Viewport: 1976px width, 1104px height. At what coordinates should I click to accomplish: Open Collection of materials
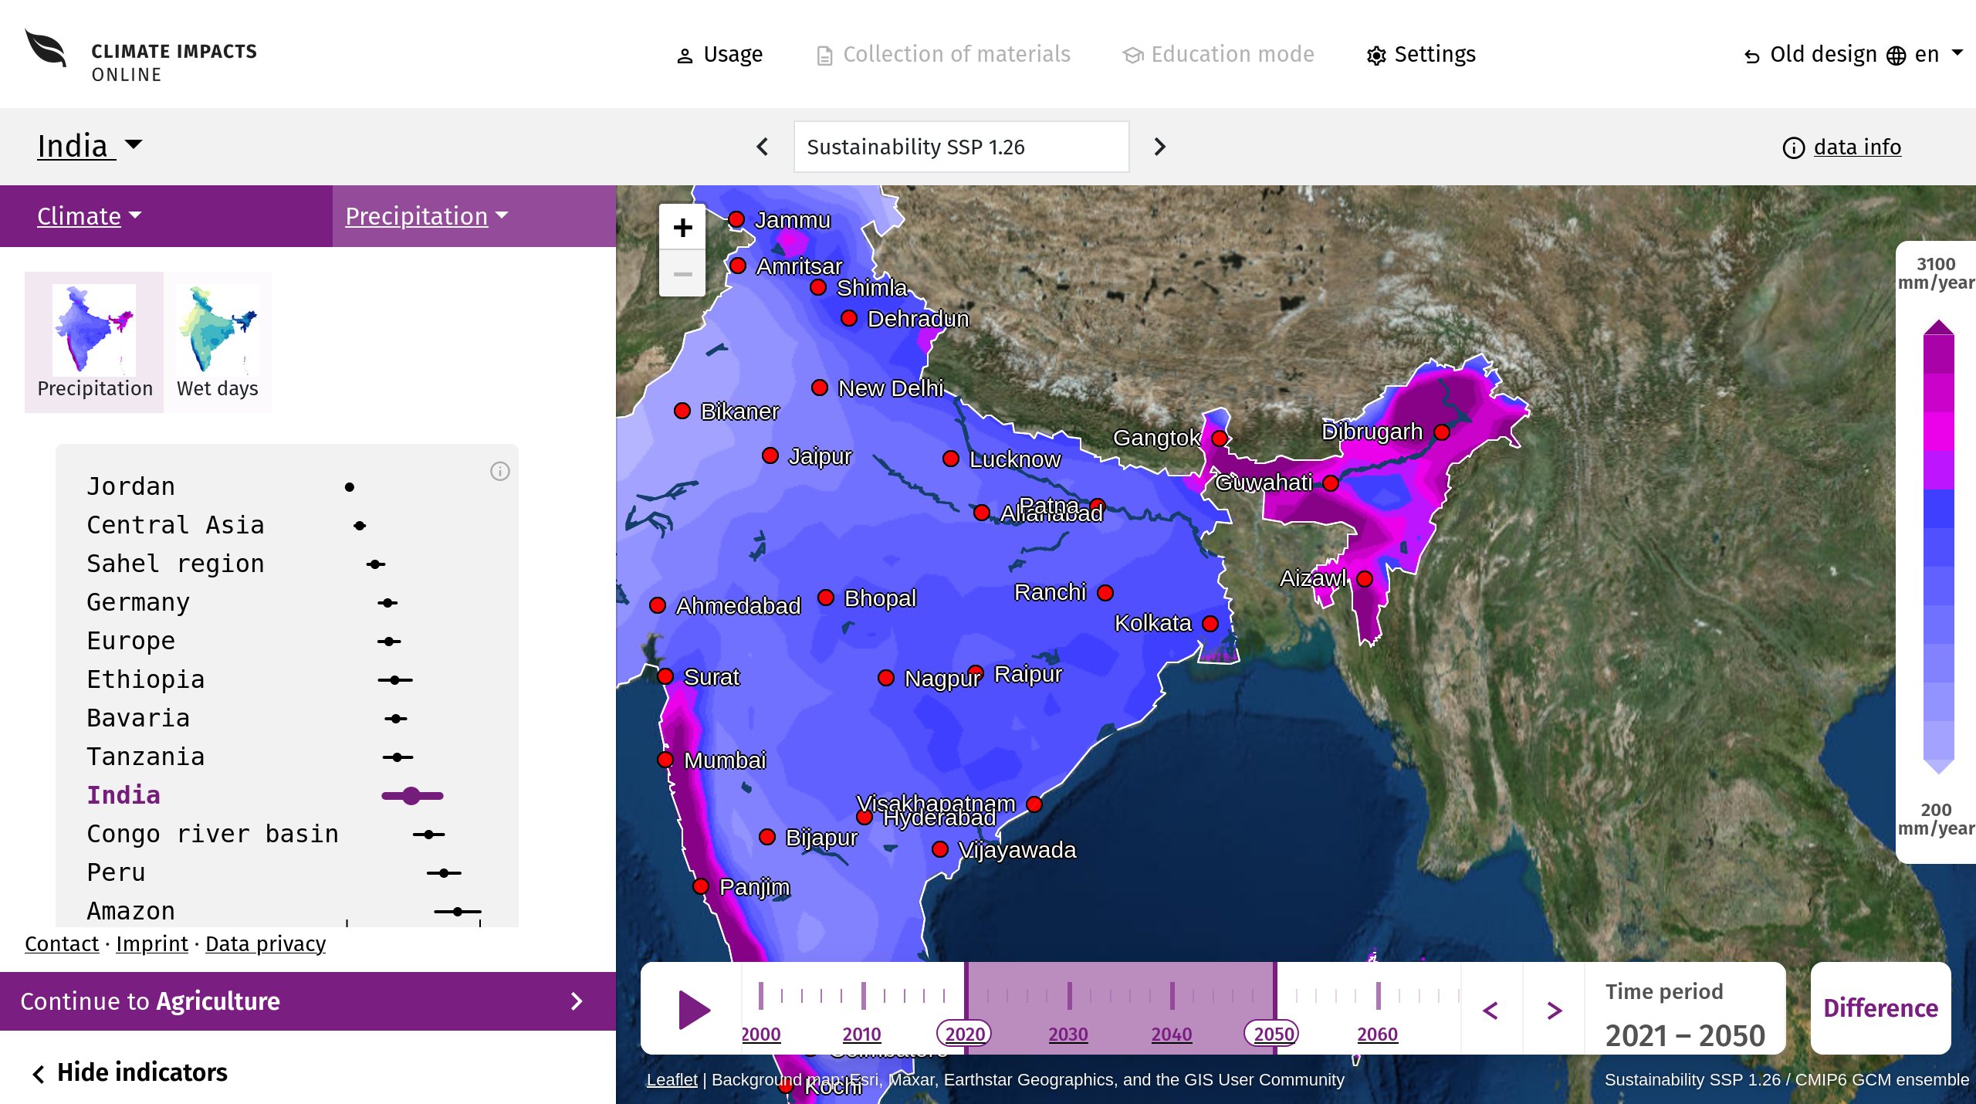(943, 55)
